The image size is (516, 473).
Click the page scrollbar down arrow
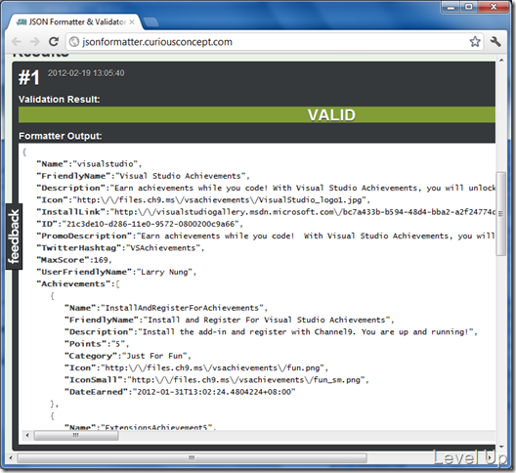pyautogui.click(x=501, y=447)
